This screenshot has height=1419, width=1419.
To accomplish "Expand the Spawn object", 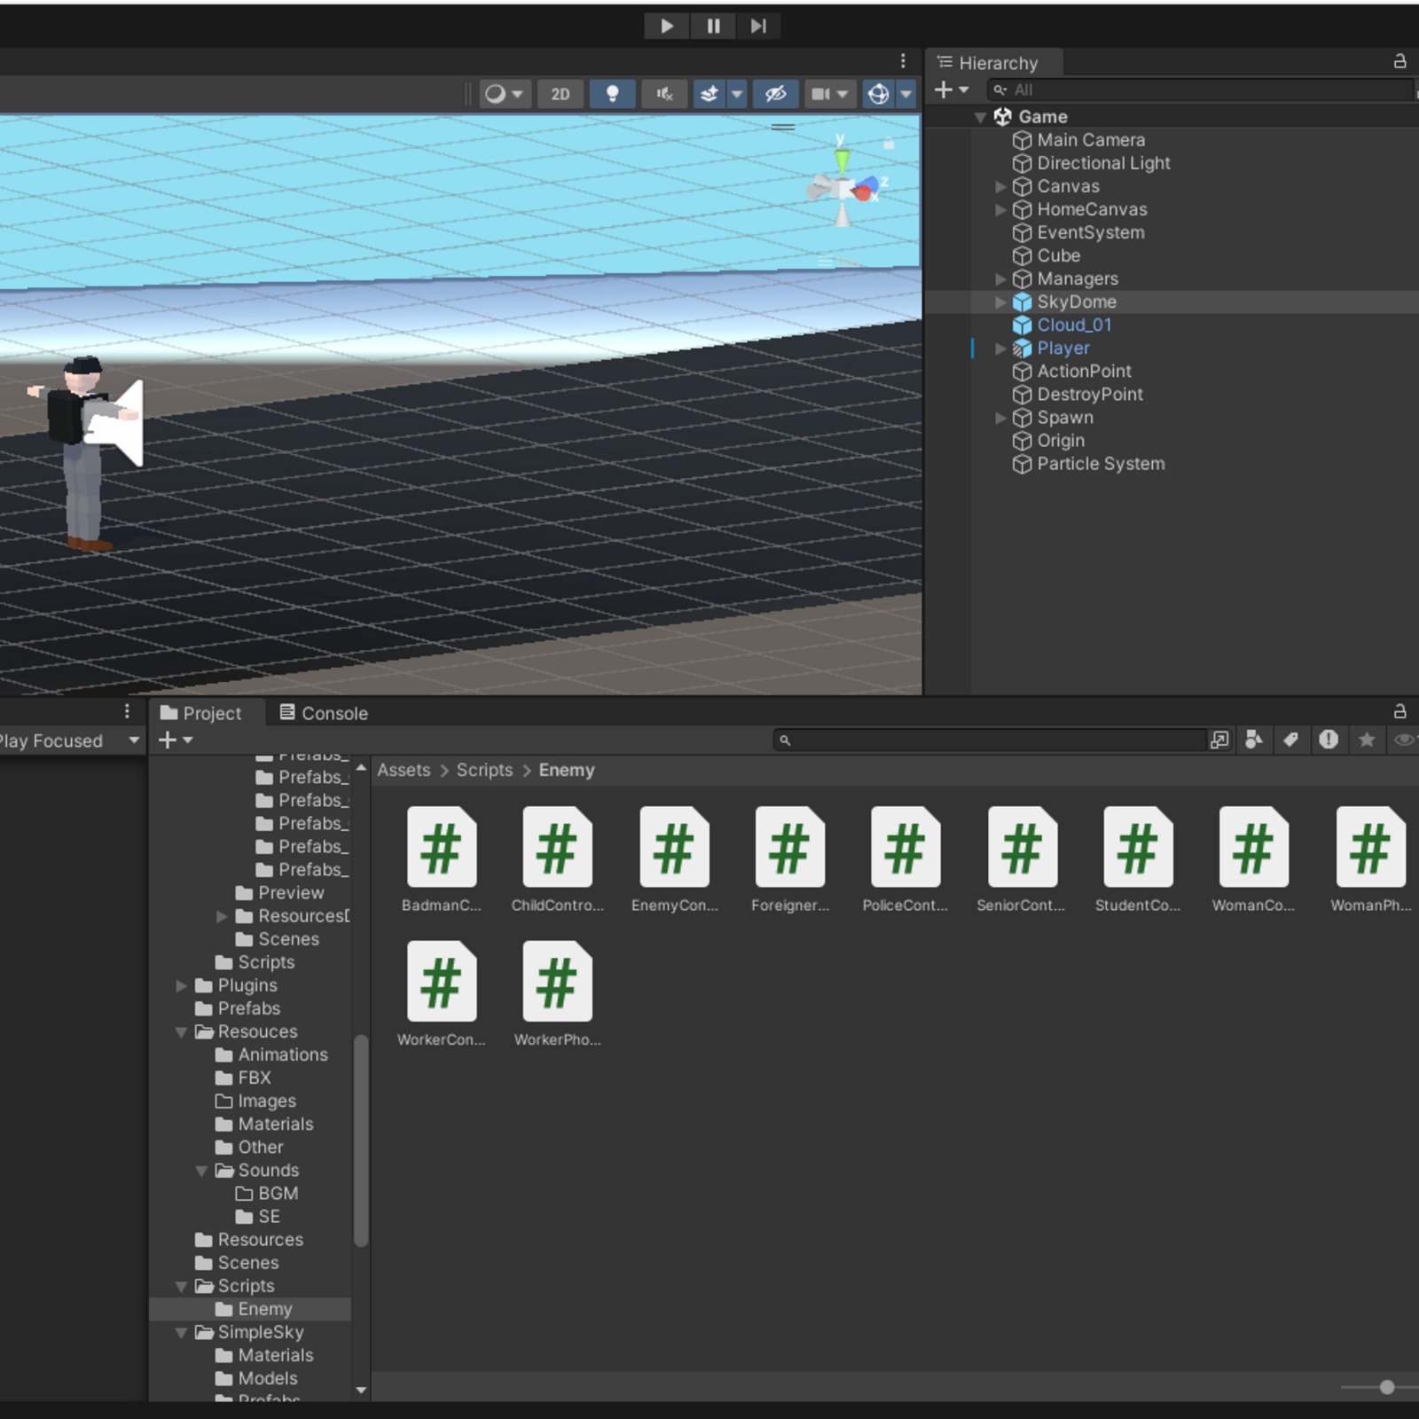I will click(x=1000, y=418).
